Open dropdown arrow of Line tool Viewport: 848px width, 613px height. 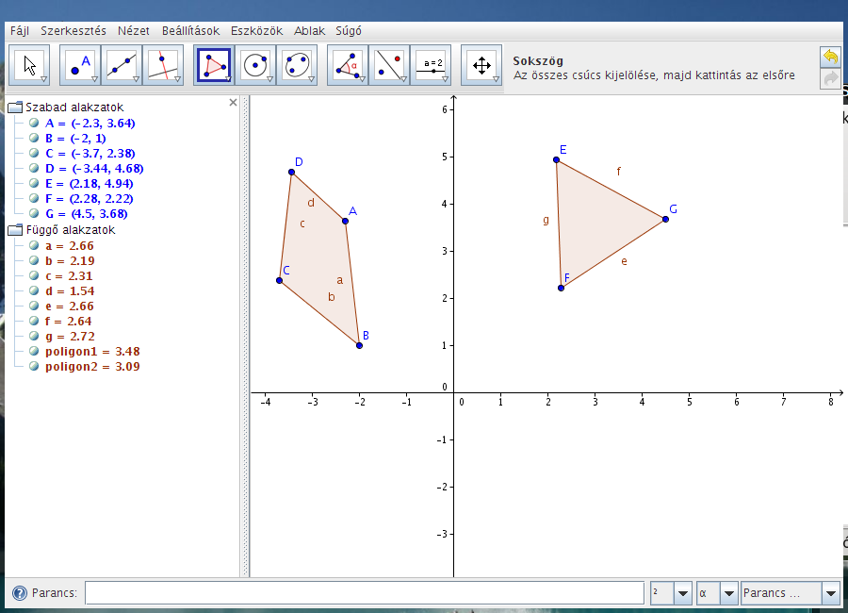tap(137, 79)
